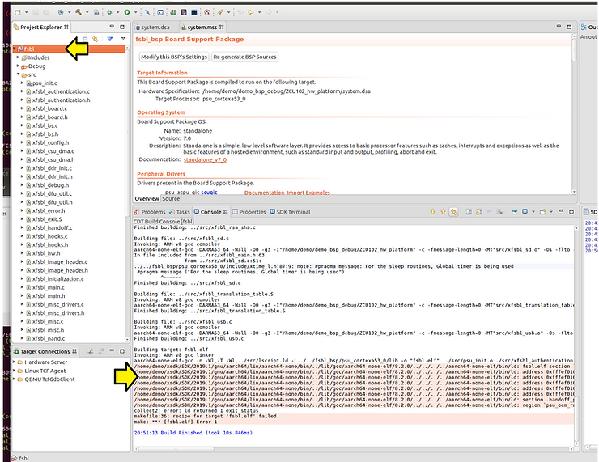Select the system.mss editor tab
This screenshot has height=462, width=599.
coord(202,28)
